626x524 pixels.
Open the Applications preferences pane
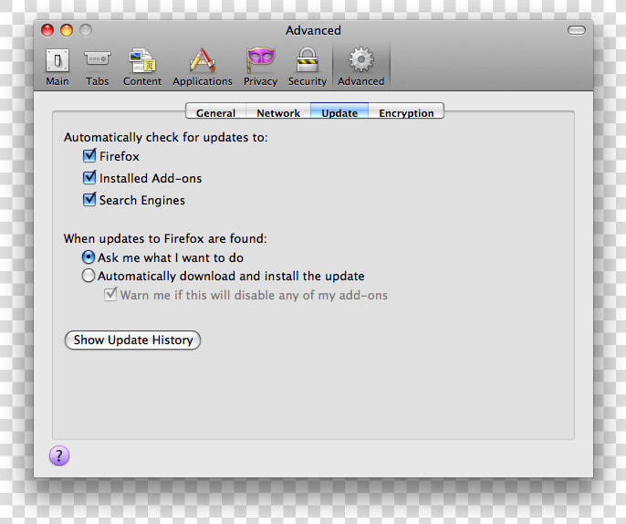203,68
